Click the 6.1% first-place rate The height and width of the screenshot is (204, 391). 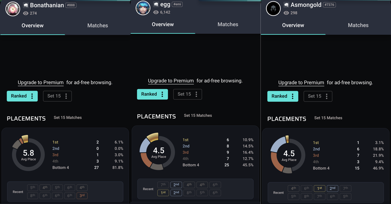[119, 142]
